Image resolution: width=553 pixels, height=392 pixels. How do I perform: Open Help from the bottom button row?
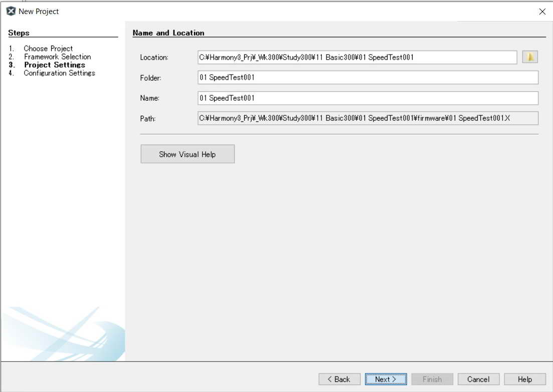[525, 379]
